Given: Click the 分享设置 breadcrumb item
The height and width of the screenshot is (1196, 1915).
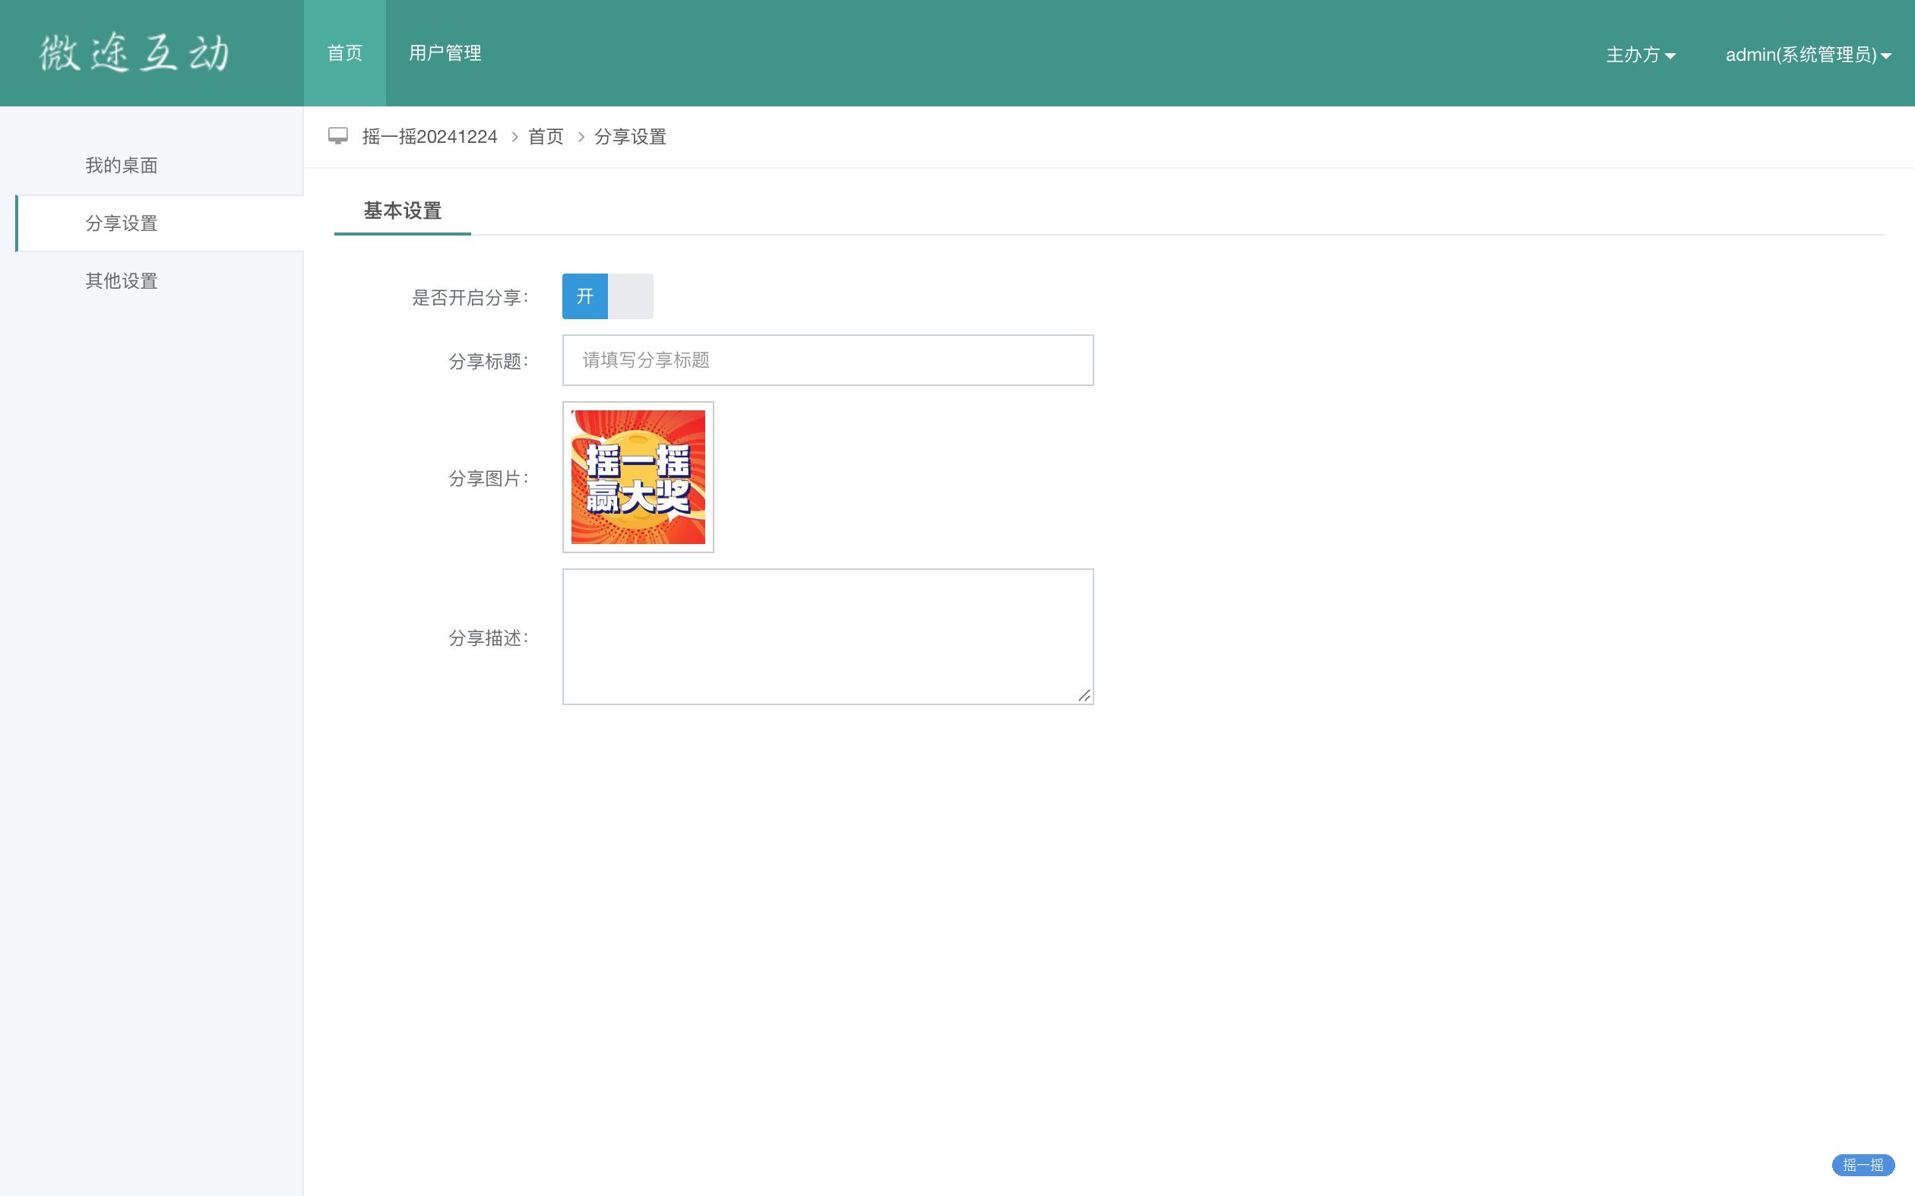Looking at the screenshot, I should pyautogui.click(x=631, y=137).
